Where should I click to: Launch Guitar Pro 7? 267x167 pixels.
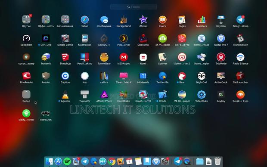coord(221,38)
